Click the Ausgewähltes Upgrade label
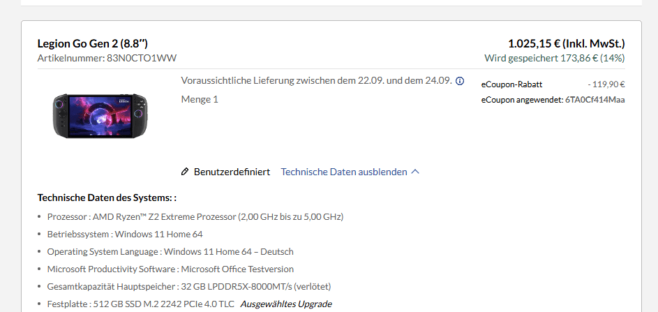658x312 pixels. (286, 304)
